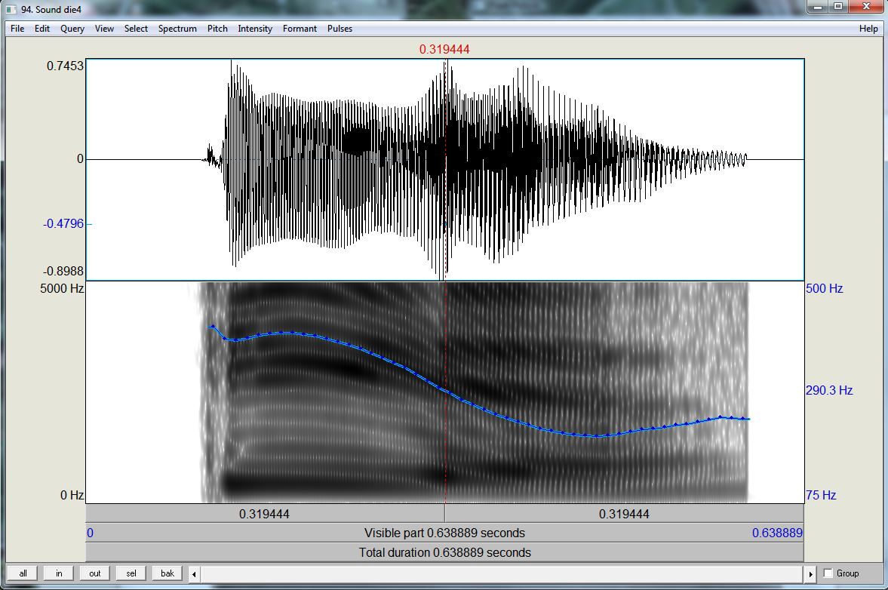Maximize the Sound die4 window

838,7
